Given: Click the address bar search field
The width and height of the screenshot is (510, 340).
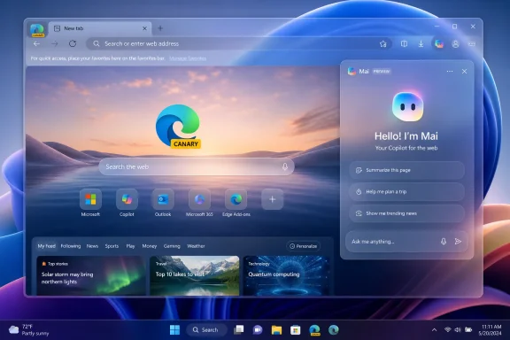Looking at the screenshot, I should [x=238, y=43].
